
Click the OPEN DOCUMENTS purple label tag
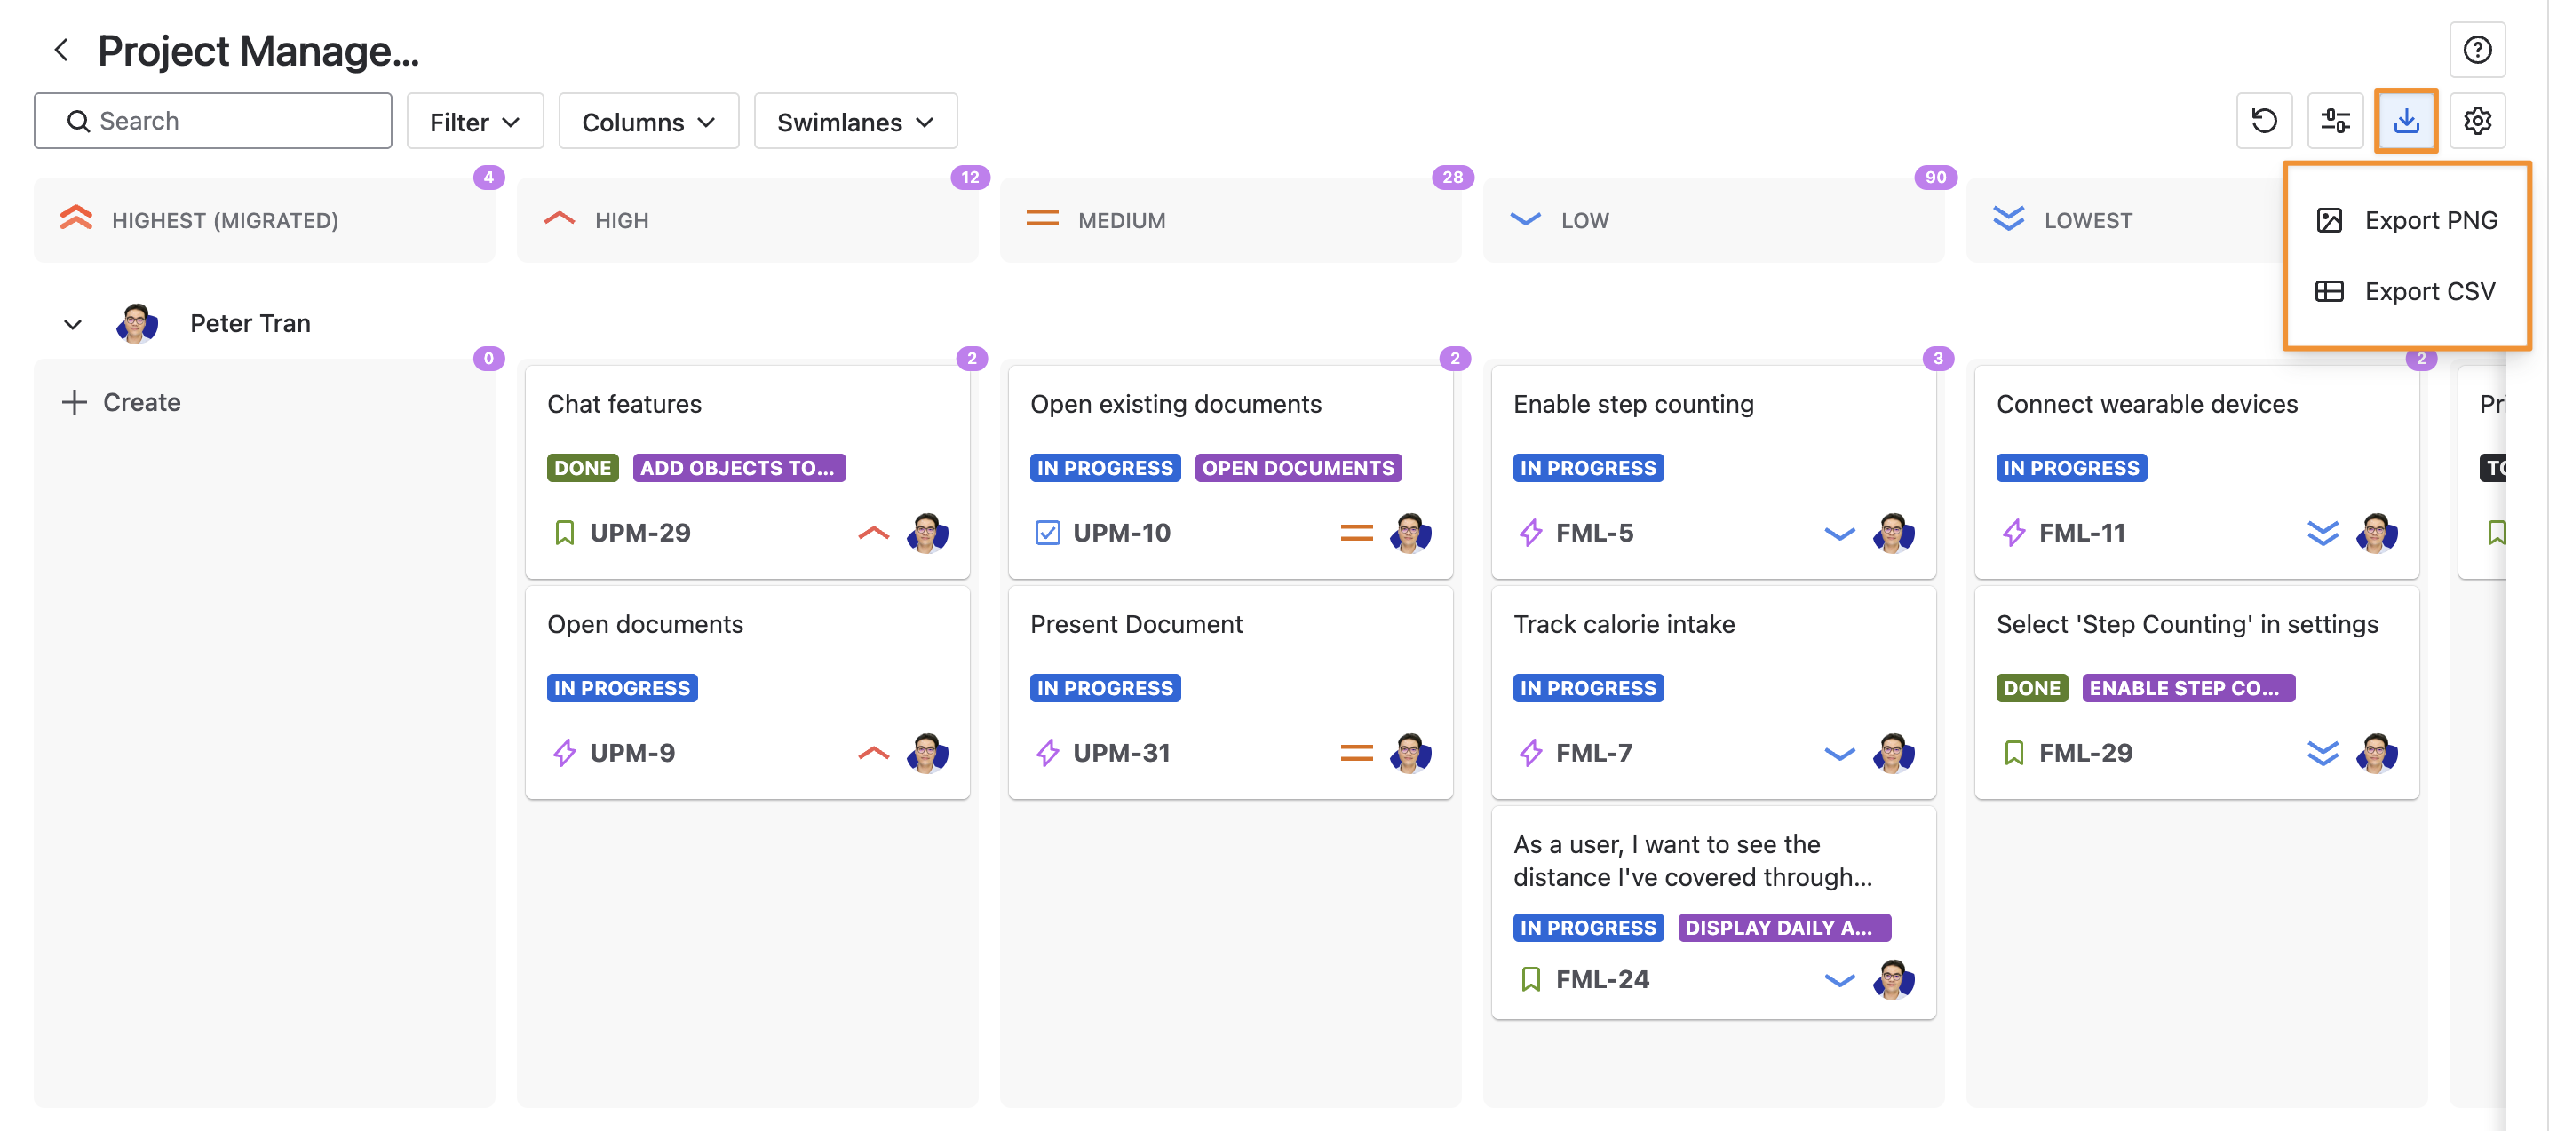pyautogui.click(x=1298, y=467)
